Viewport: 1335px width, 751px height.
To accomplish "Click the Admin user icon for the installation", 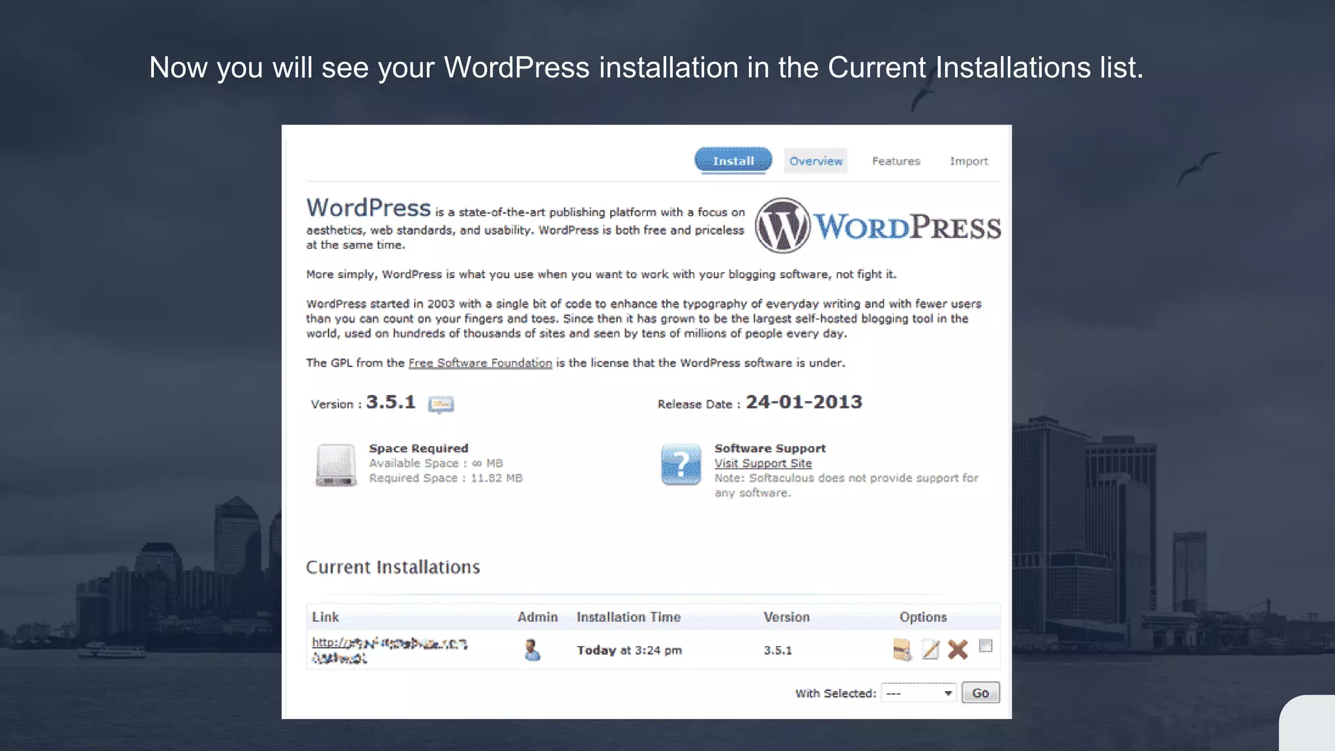I will coord(532,650).
